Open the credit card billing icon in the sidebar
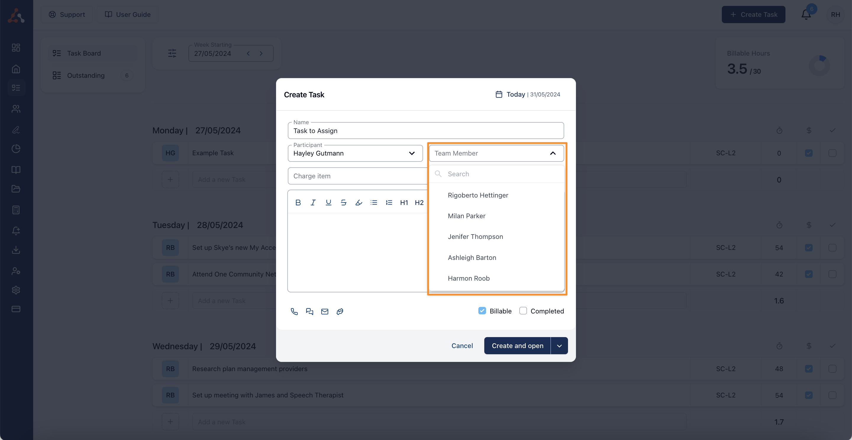This screenshot has height=440, width=852. [16, 309]
